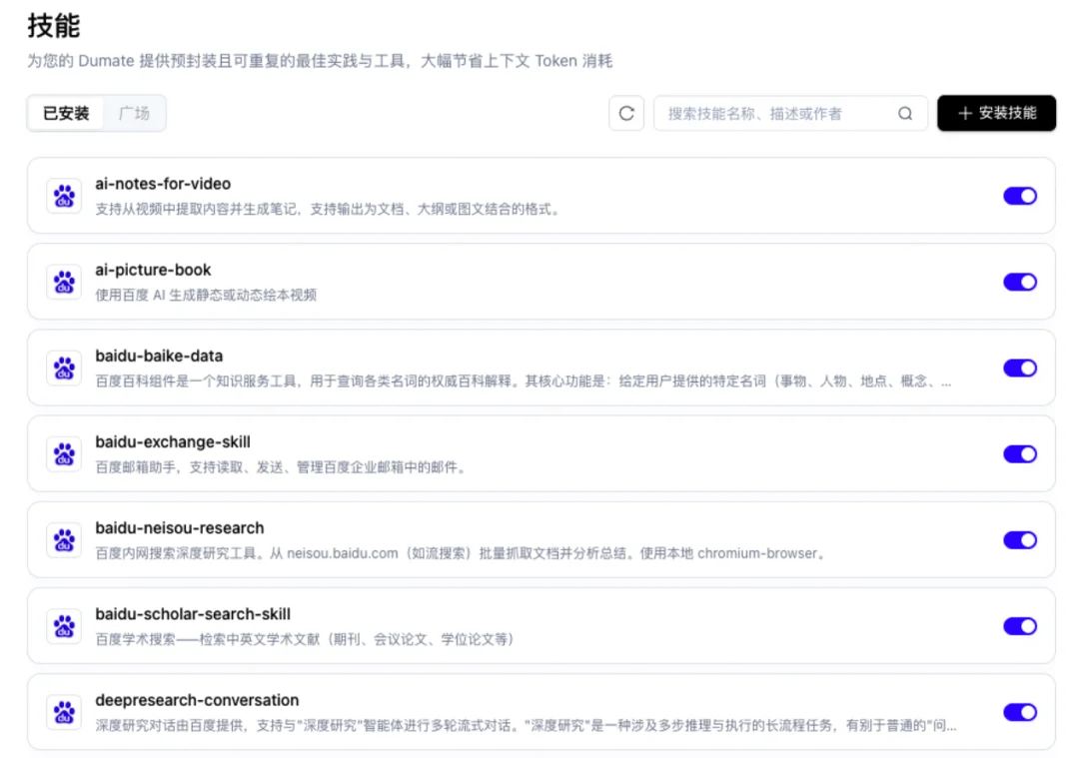Disable the deepresearch-conversation switch
Viewport: 1079px width, 758px height.
pos(1020,712)
